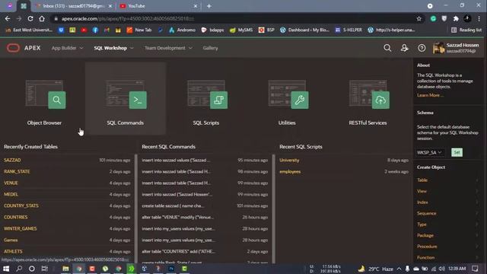Expand Create Object Table entry arrow

(477, 180)
